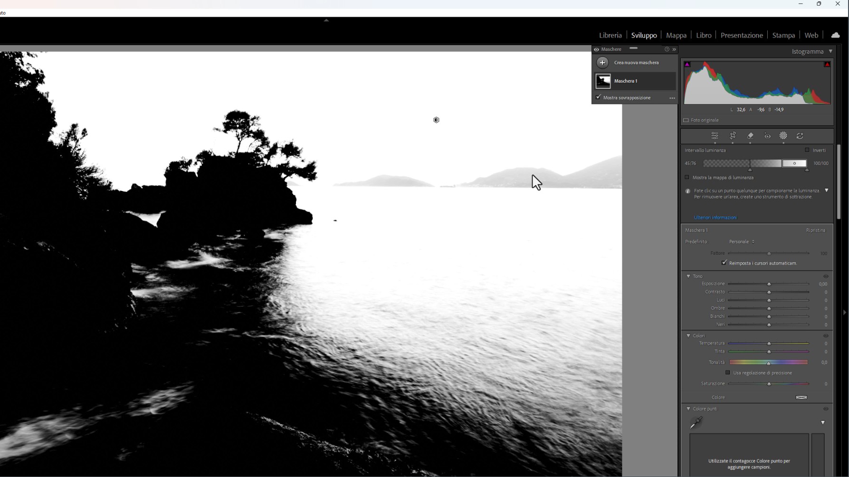The width and height of the screenshot is (849, 477).
Task: Collapse the Istogramma panel
Action: (831, 51)
